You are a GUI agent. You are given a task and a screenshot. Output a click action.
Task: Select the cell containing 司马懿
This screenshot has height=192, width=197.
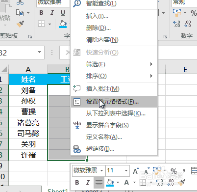coord(28,134)
